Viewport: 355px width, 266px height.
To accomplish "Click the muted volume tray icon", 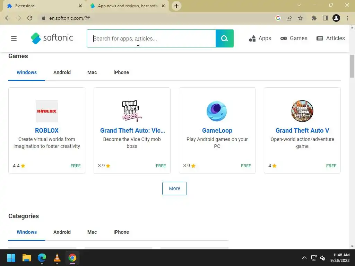I will pos(323,258).
